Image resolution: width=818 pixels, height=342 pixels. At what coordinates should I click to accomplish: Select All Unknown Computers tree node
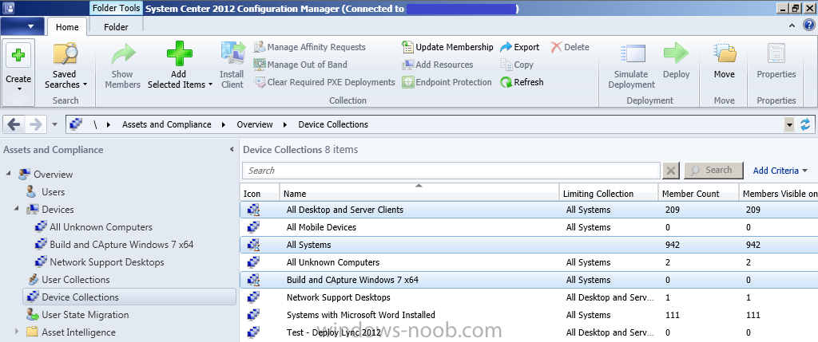[101, 227]
